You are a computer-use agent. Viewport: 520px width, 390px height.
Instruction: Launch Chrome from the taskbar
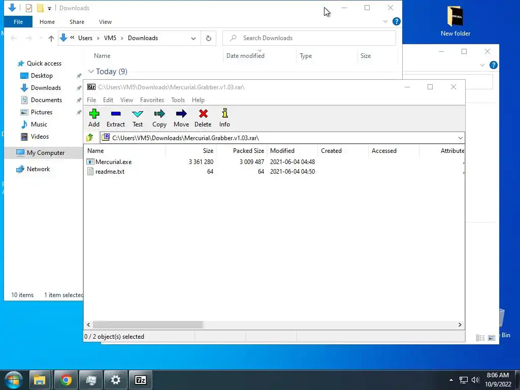tap(66, 380)
